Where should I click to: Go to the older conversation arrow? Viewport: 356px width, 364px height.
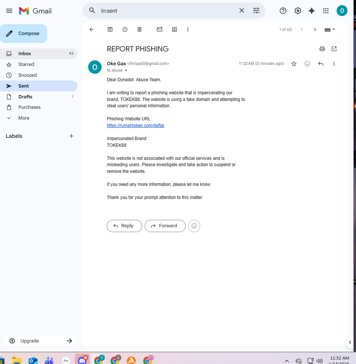pyautogui.click(x=315, y=29)
